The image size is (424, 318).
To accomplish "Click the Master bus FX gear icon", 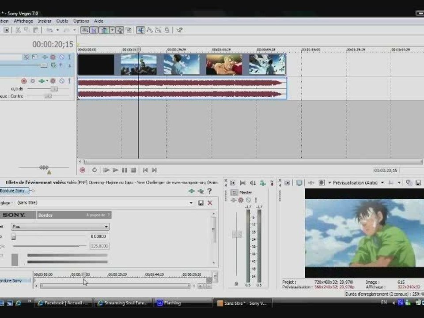I will coord(240,200).
